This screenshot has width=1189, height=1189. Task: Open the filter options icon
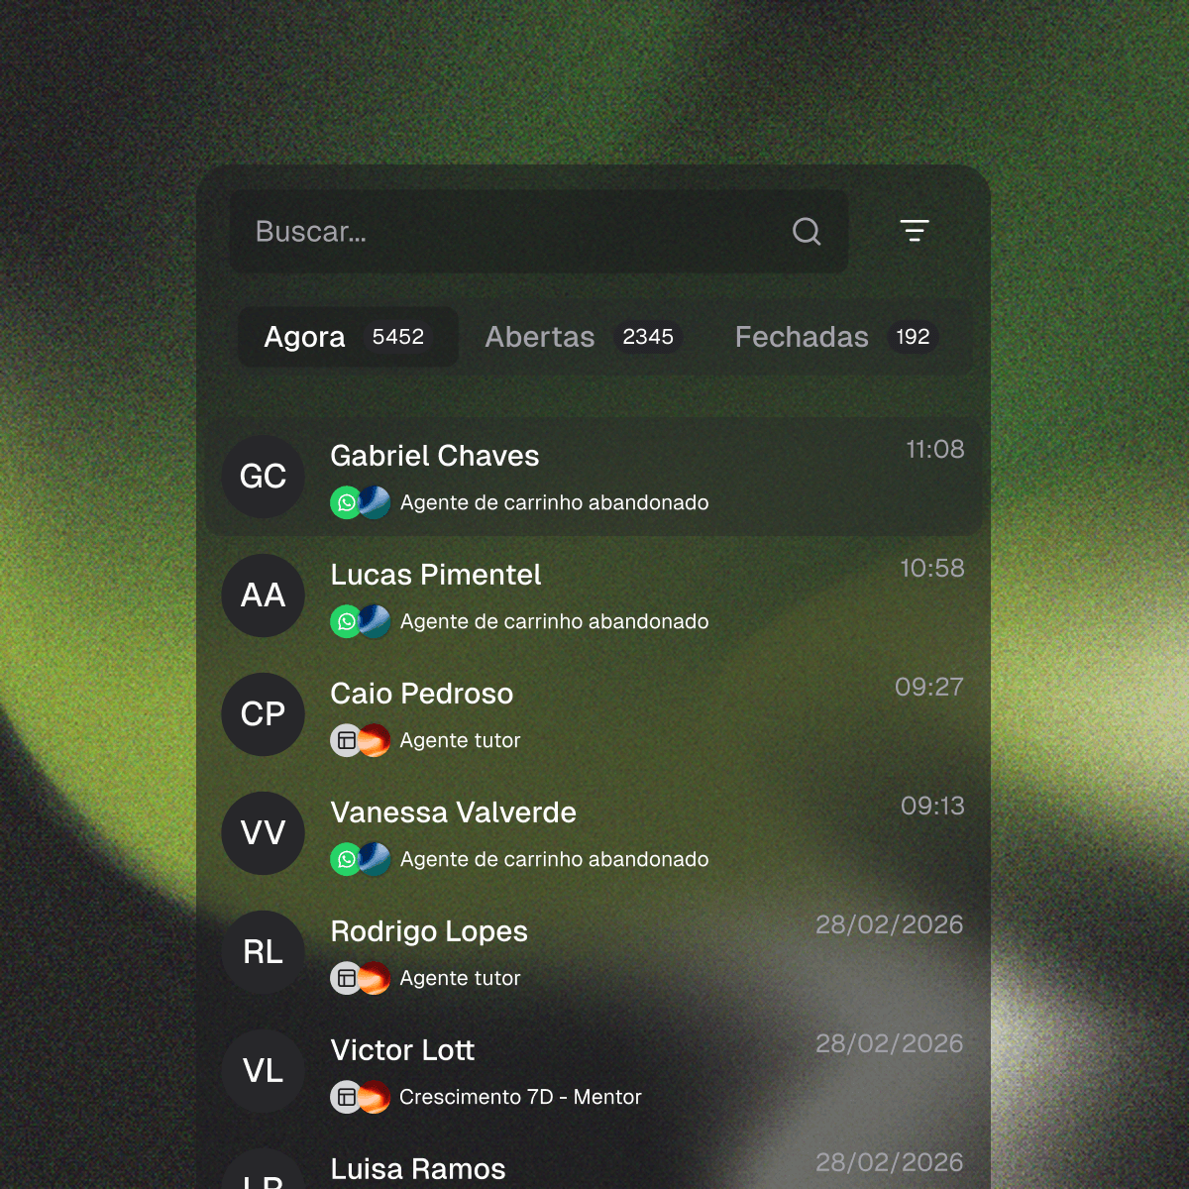(x=915, y=231)
